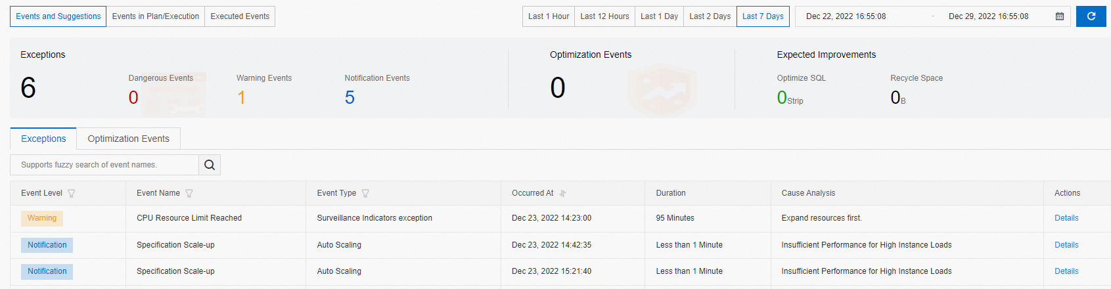
Task: Sort by the Occurred At column arrows
Action: click(x=562, y=193)
